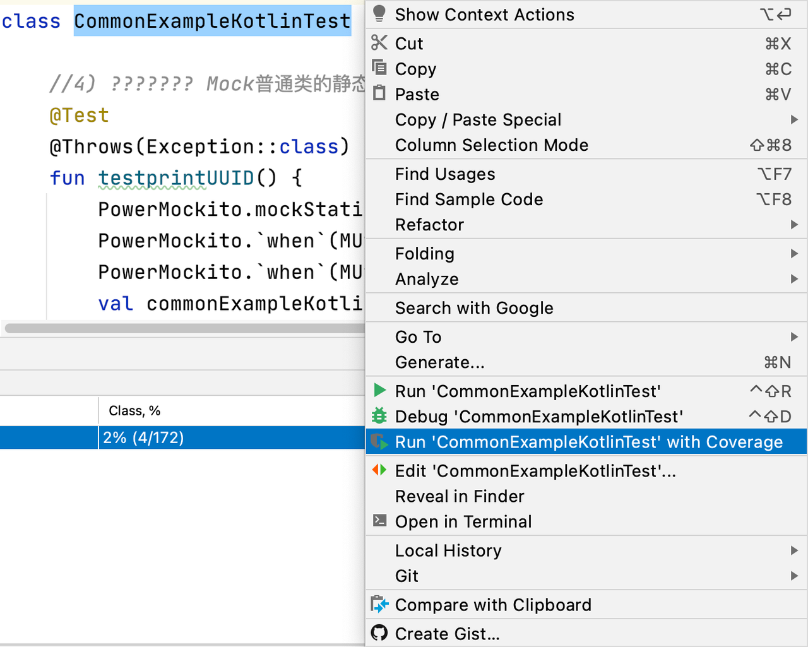Click the scissors Cut icon
The width and height of the screenshot is (808, 647).
379,42
